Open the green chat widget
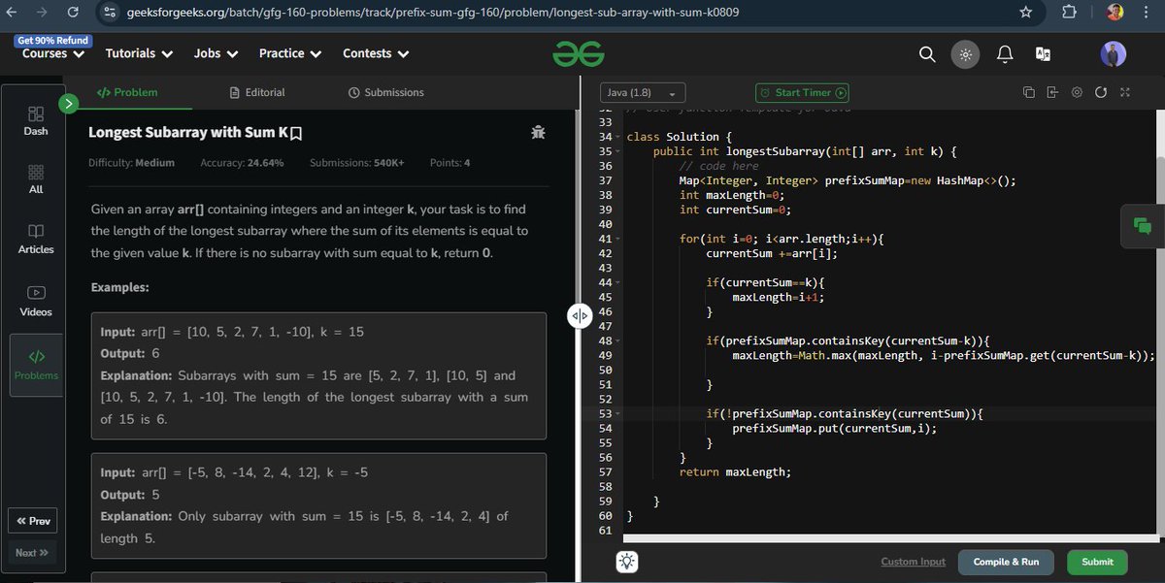 pyautogui.click(x=1142, y=225)
